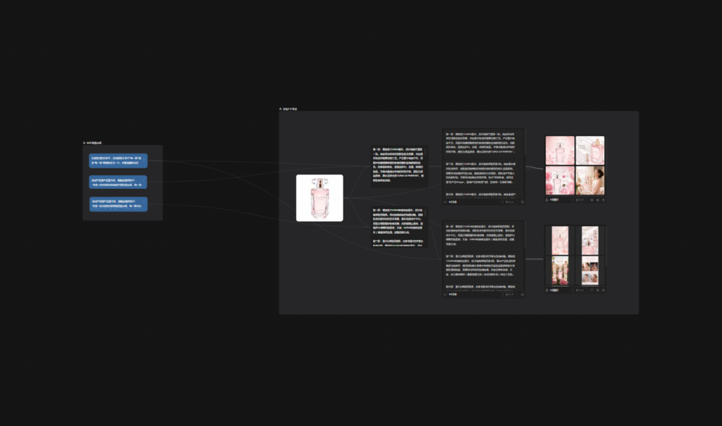Click the title label of the large right group
Screen dimensions: 722x426
[x=290, y=109]
